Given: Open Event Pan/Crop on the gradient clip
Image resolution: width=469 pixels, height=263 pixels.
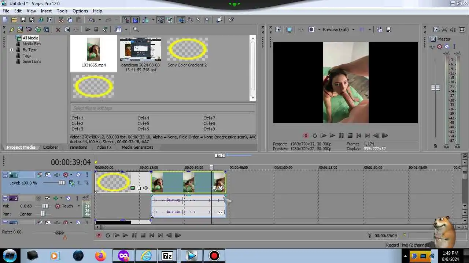Looking at the screenshot, I should 139,188.
